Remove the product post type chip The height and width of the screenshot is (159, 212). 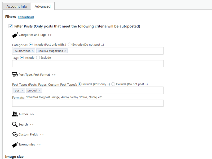pyautogui.click(x=39, y=91)
